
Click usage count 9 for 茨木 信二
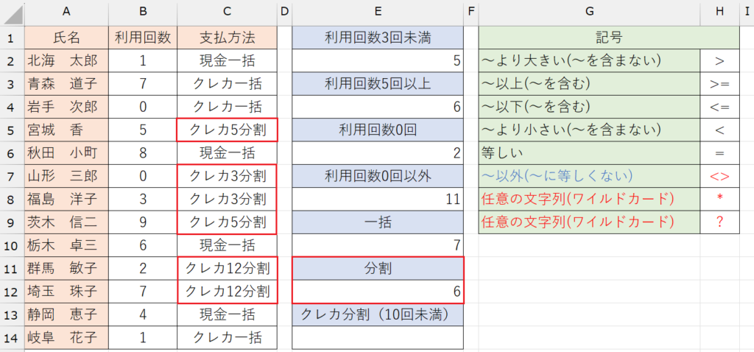tap(143, 222)
